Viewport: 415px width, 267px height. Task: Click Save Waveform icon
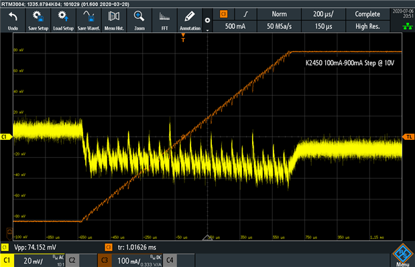tap(88, 20)
